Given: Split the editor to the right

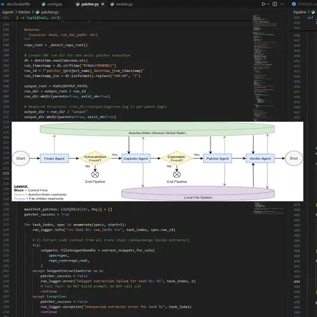Looking at the screenshot, I should [x=275, y=4].
